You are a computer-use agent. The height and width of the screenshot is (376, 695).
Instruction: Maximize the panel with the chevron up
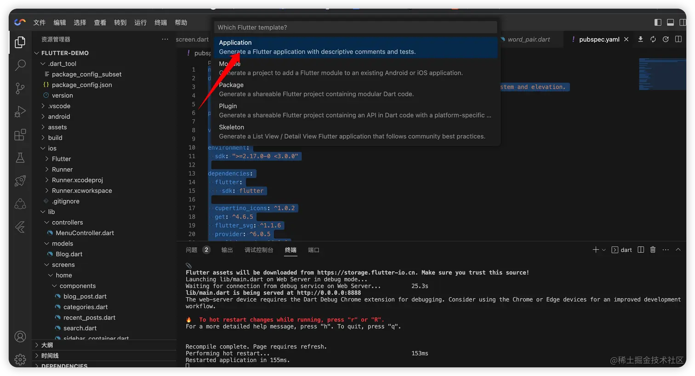pos(678,250)
